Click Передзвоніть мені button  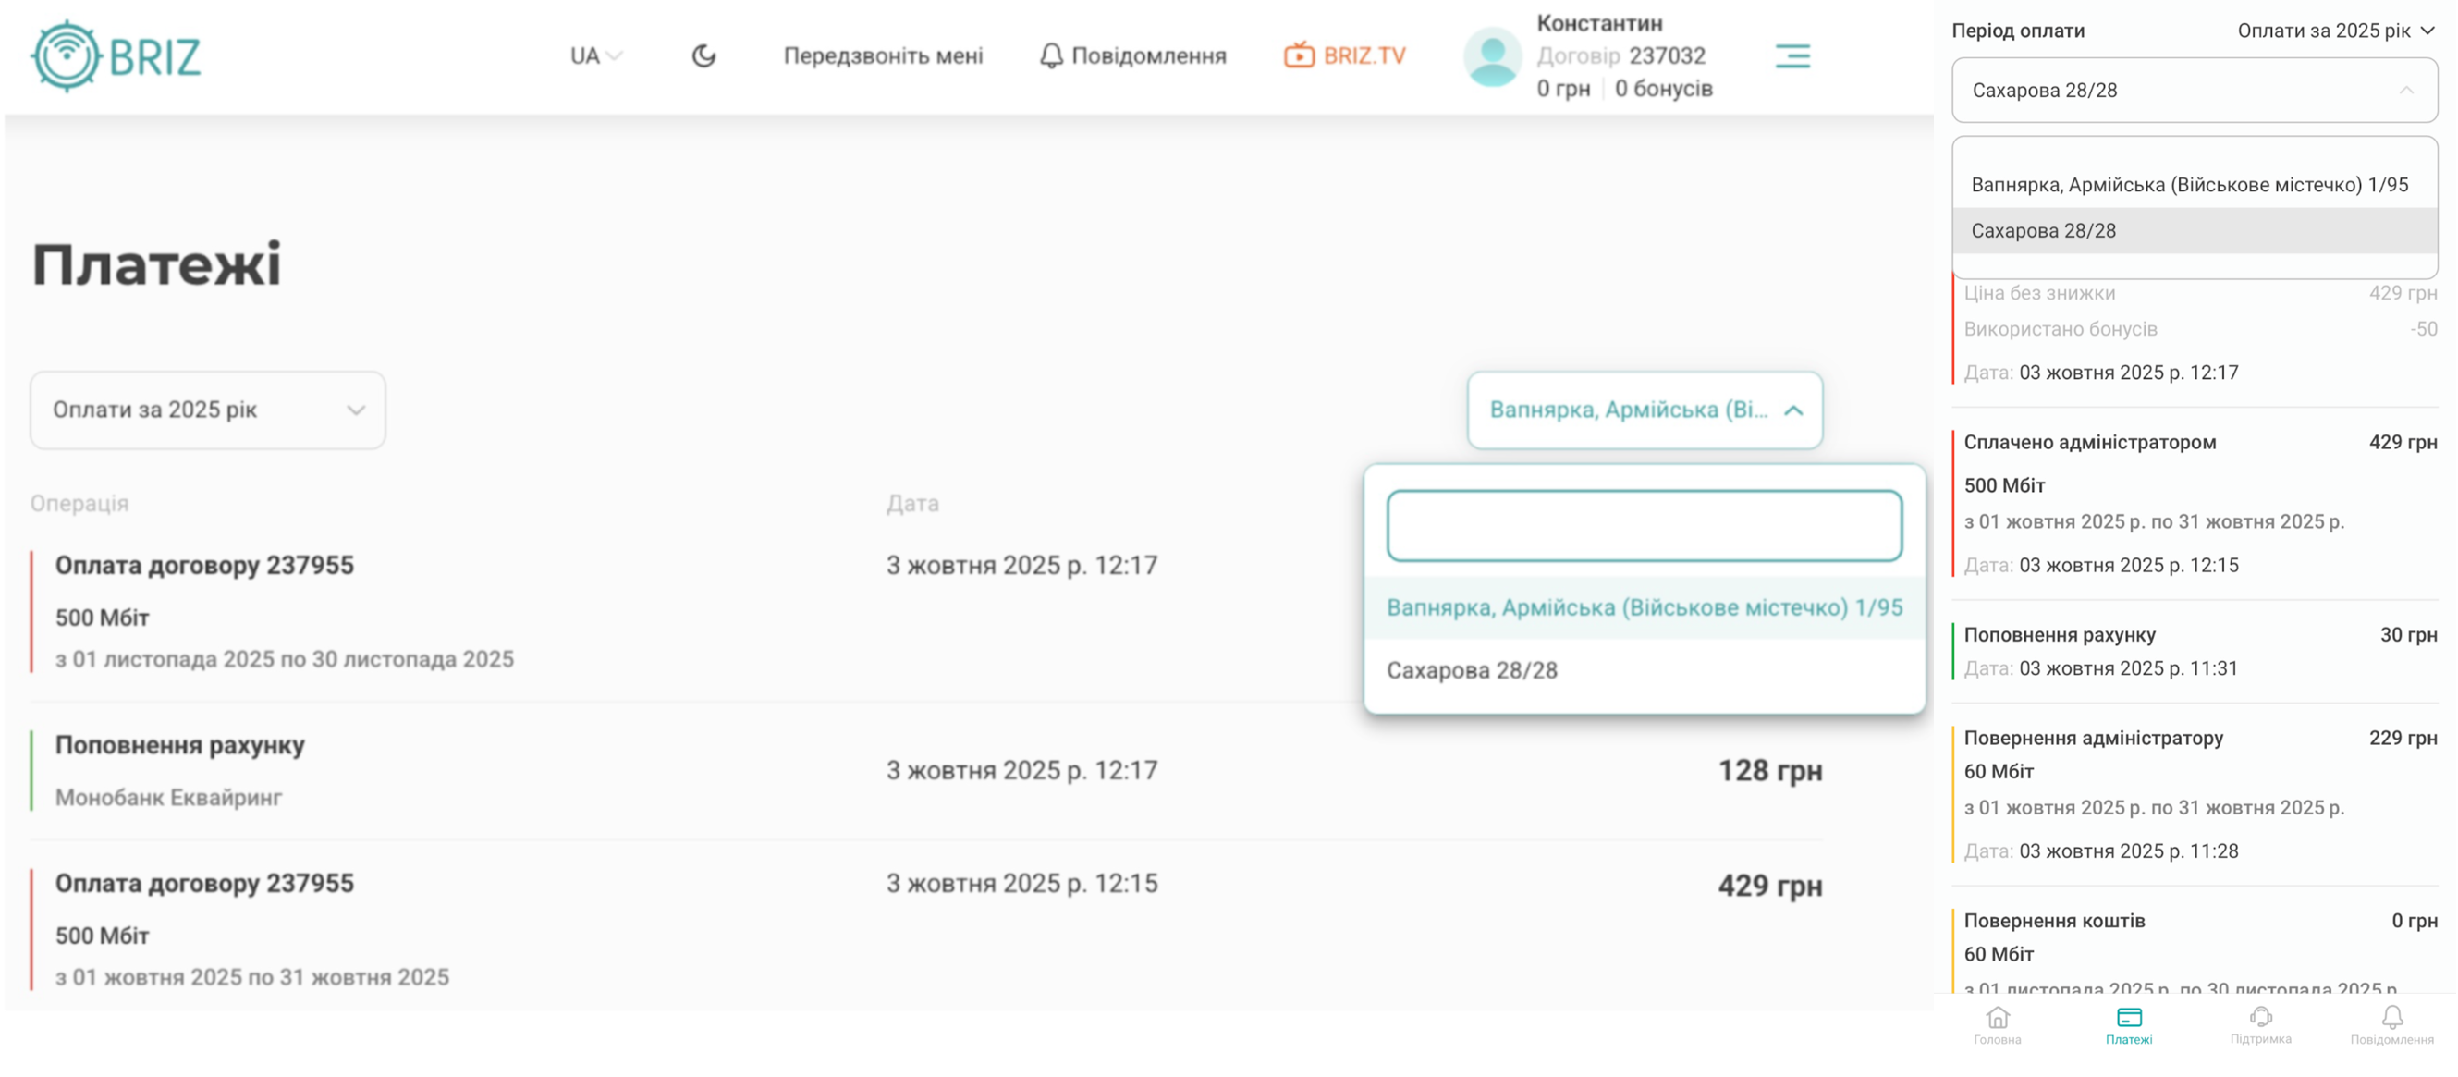883,55
